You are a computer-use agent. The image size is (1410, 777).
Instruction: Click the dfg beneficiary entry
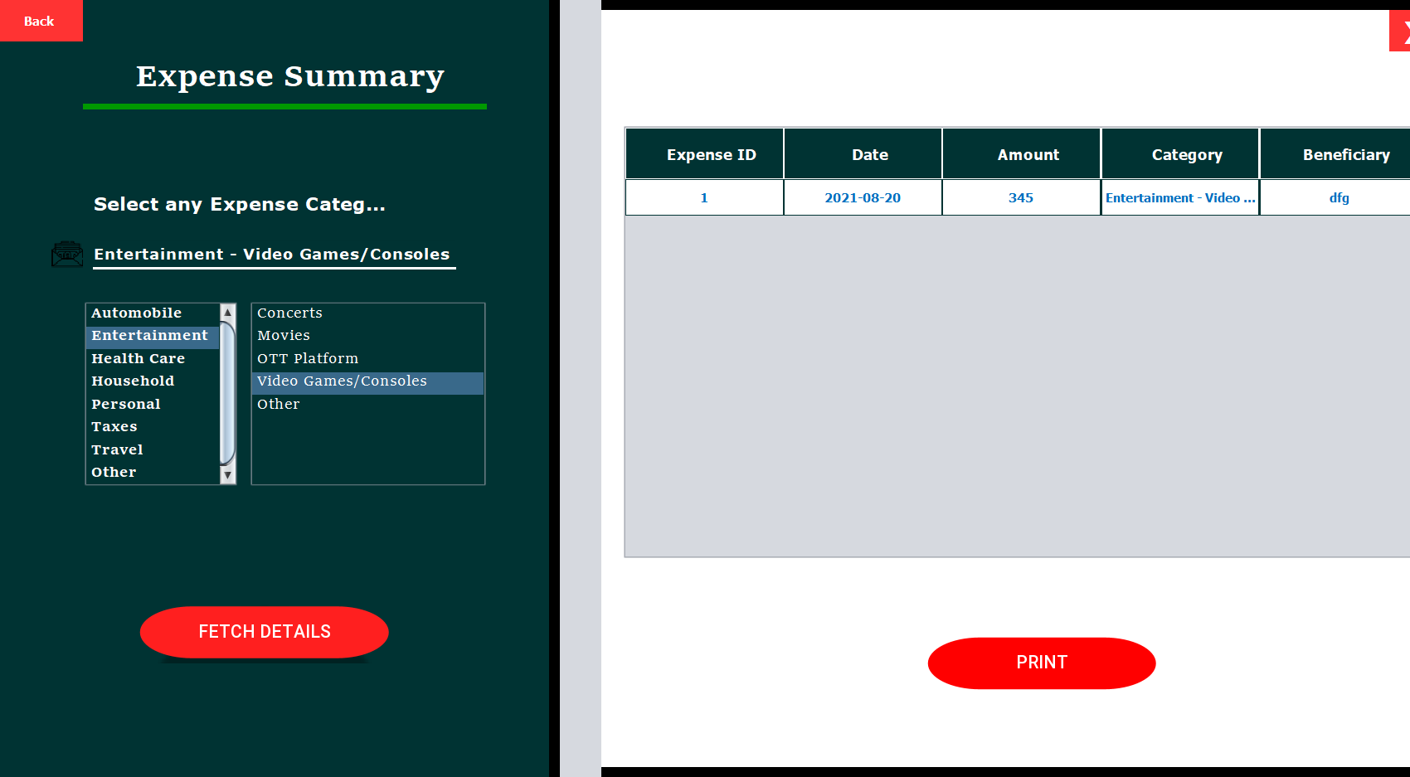coord(1340,197)
